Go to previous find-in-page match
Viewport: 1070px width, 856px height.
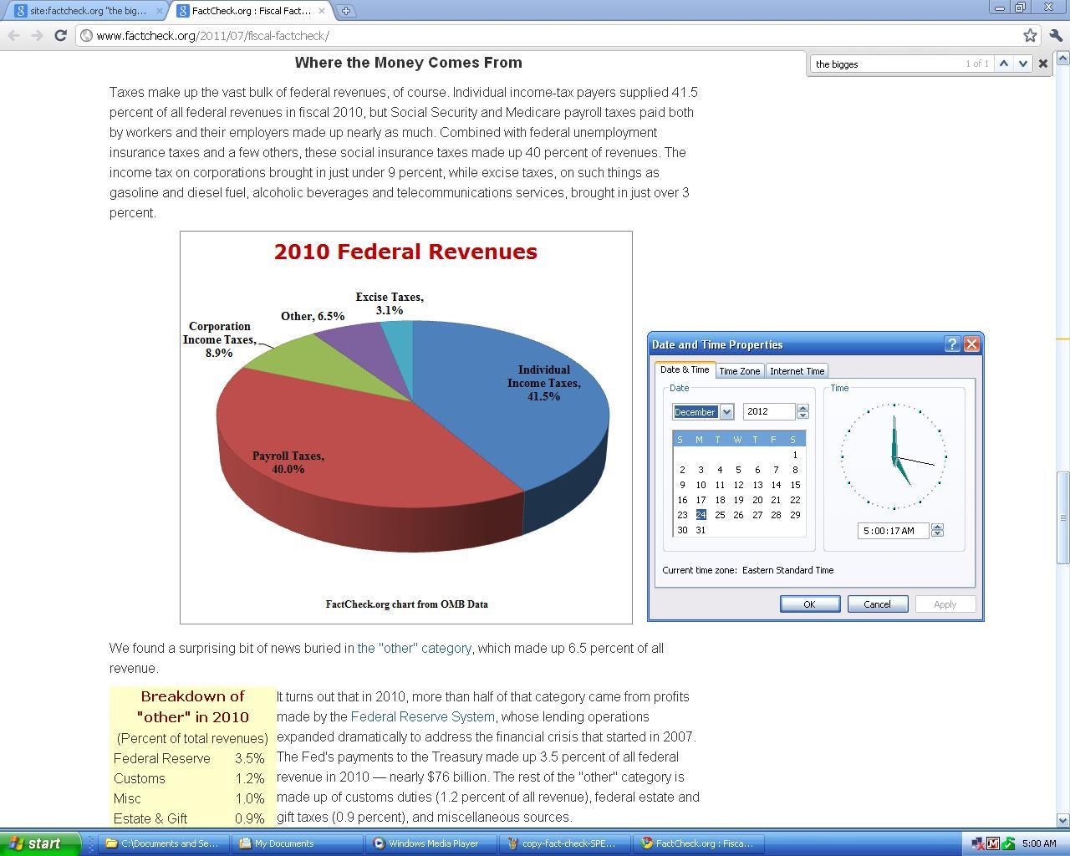click(x=1004, y=64)
